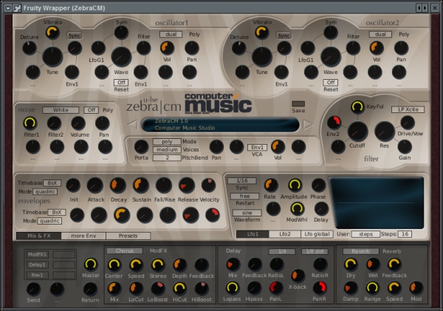Click oscillator2 Pan knob
Screen dimensions: 443x311
pos(401,48)
